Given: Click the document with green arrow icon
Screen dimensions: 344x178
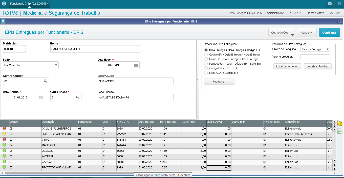Looking at the screenshot, I should coord(340,131).
